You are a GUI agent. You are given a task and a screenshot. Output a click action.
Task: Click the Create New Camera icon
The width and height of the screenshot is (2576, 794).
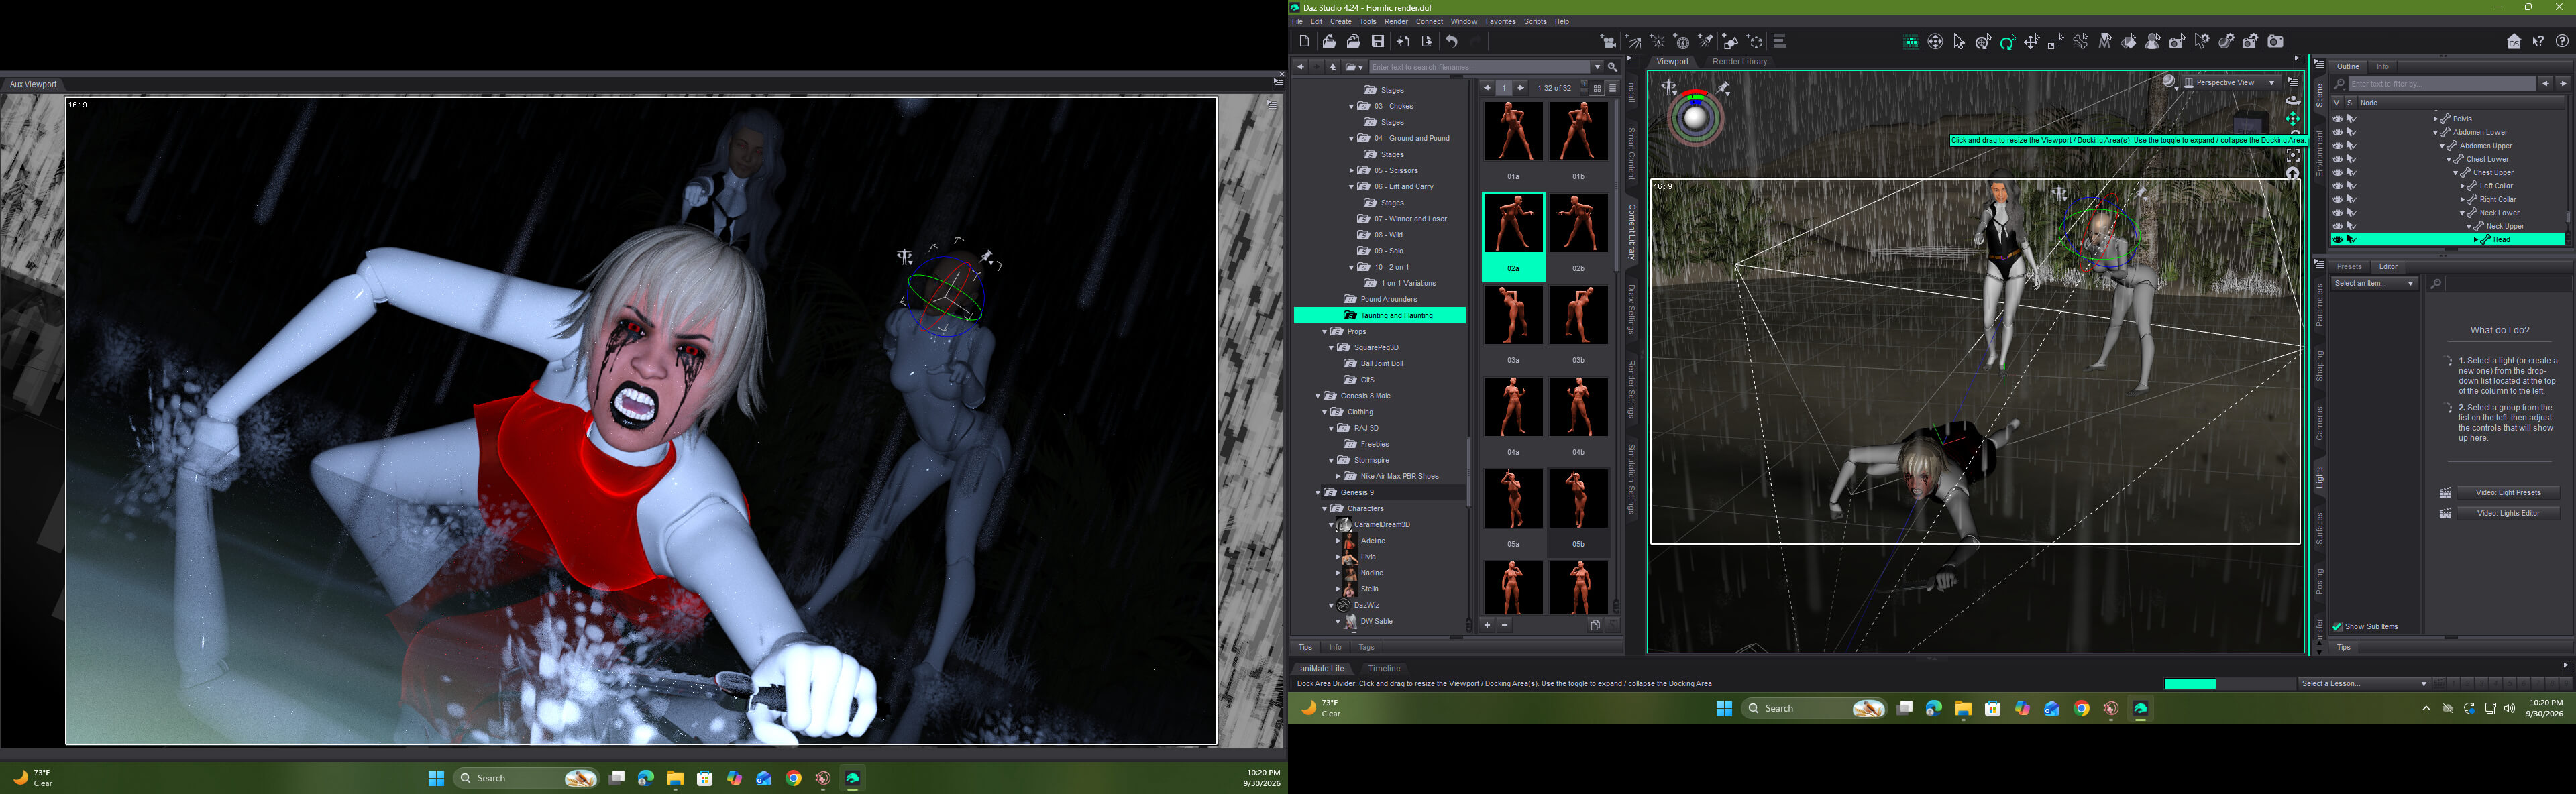(1608, 41)
